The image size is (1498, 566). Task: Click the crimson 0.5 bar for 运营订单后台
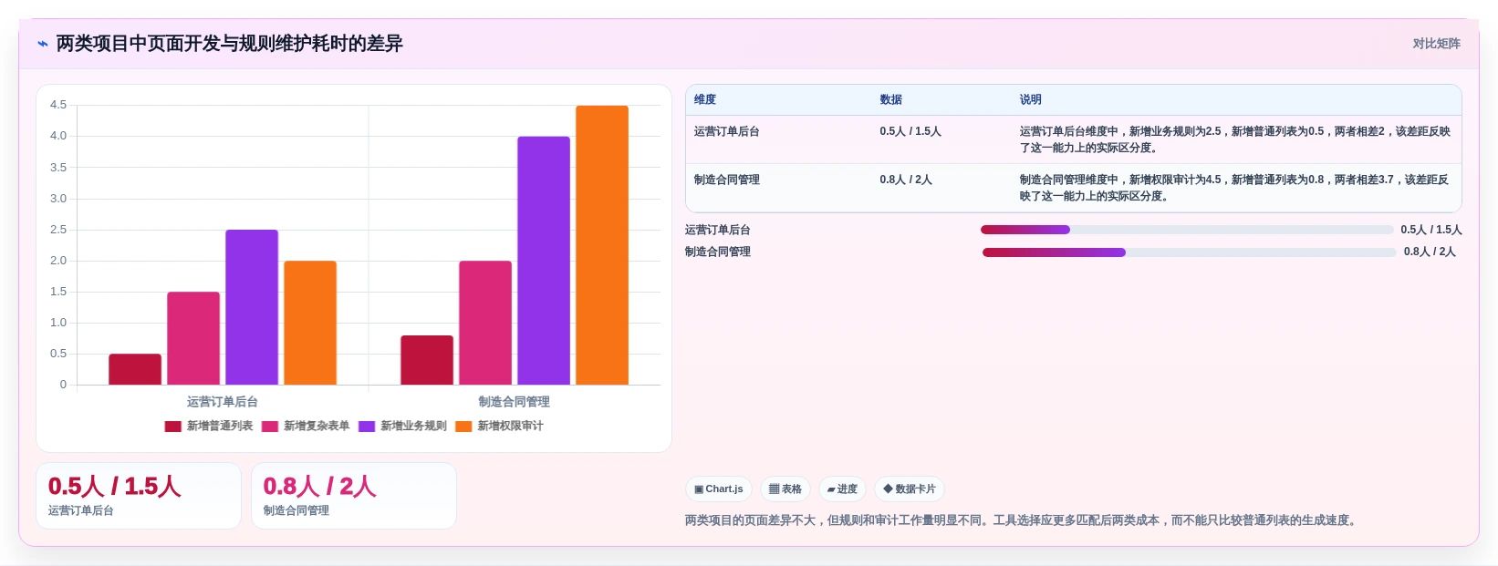[135, 369]
